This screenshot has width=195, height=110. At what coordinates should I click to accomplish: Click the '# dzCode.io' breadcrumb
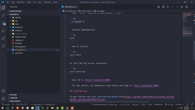click(x=85, y=11)
